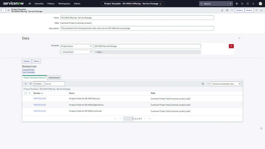Open more options ellipsis in form header
Image resolution: width=265 pixels, height=149 pixels.
click(x=232, y=10)
